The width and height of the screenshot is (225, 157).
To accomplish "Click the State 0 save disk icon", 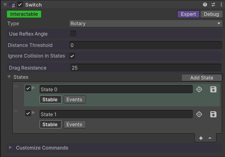I will point(213,90).
